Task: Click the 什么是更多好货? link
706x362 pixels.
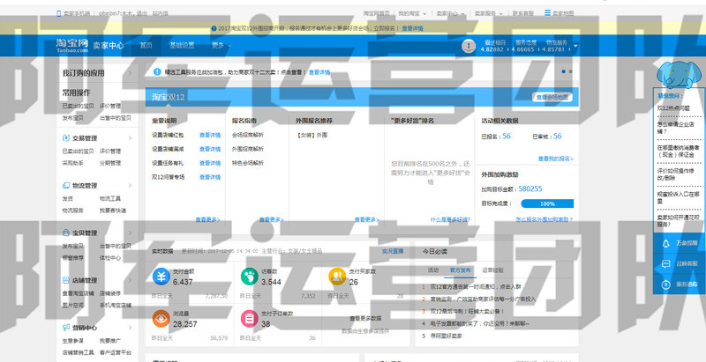Action: tap(450, 219)
